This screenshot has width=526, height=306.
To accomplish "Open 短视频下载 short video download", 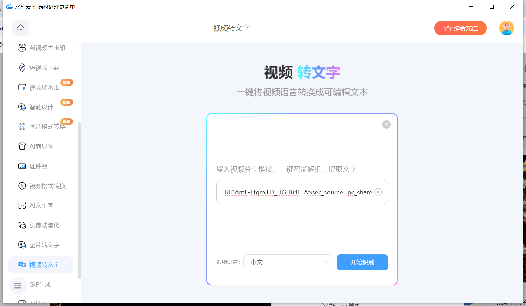I will pyautogui.click(x=39, y=67).
